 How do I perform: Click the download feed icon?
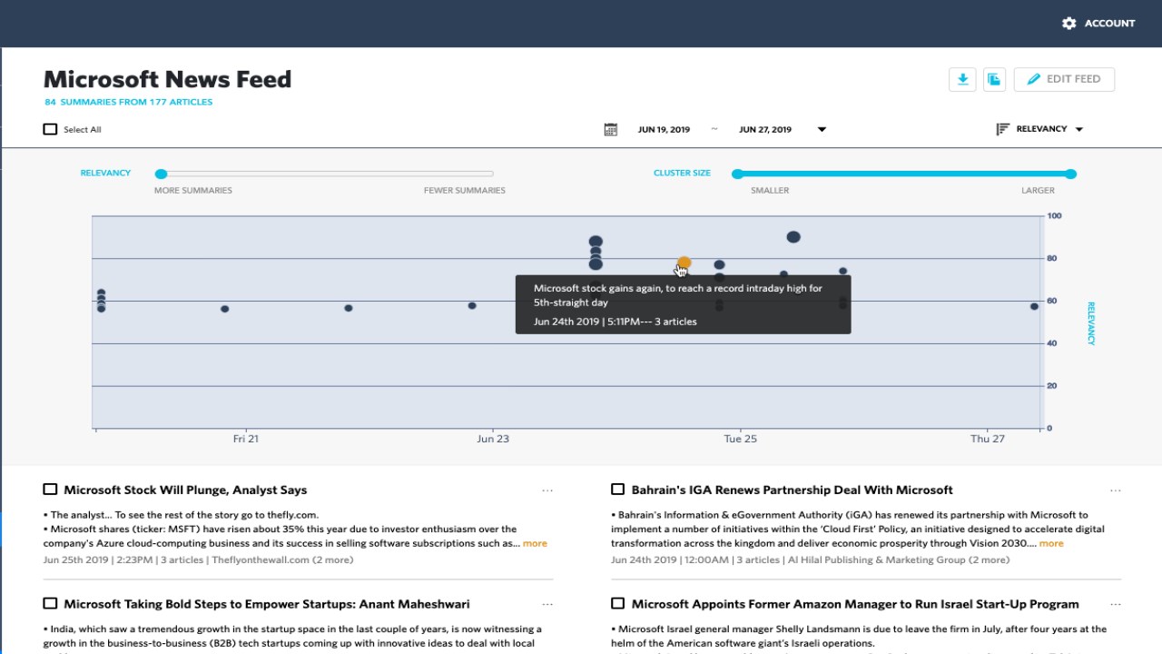(x=962, y=79)
